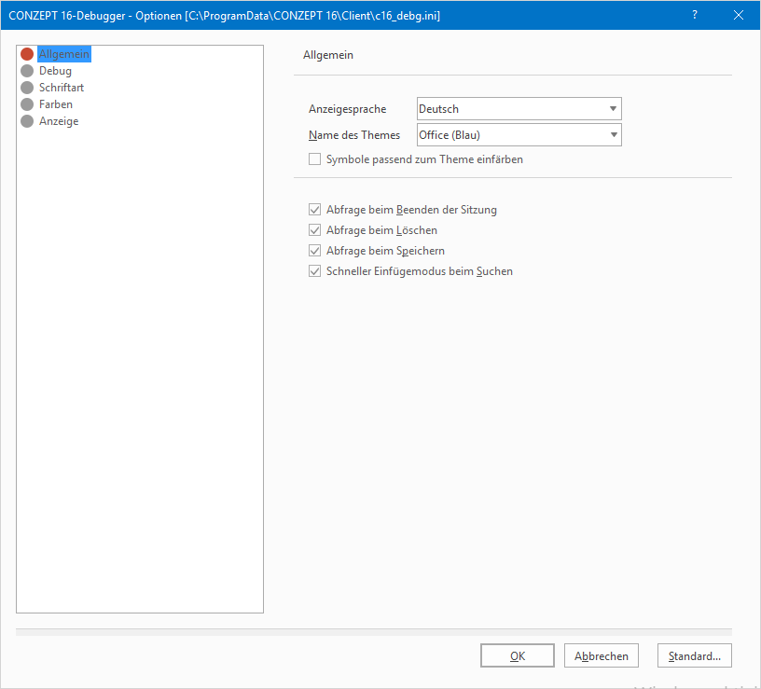The width and height of the screenshot is (761, 689).
Task: Go to the Anzeige options section
Action: pos(59,121)
